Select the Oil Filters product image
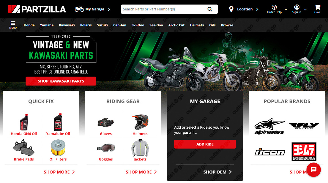Viewport: 328px width, 183px height. click(x=58, y=148)
